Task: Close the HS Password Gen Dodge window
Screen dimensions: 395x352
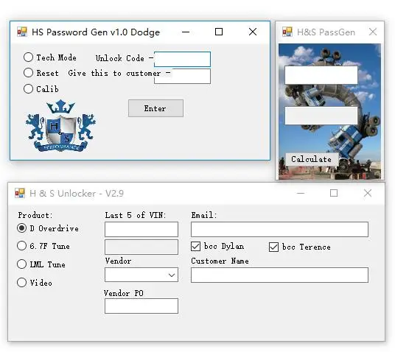Action: pyautogui.click(x=253, y=32)
